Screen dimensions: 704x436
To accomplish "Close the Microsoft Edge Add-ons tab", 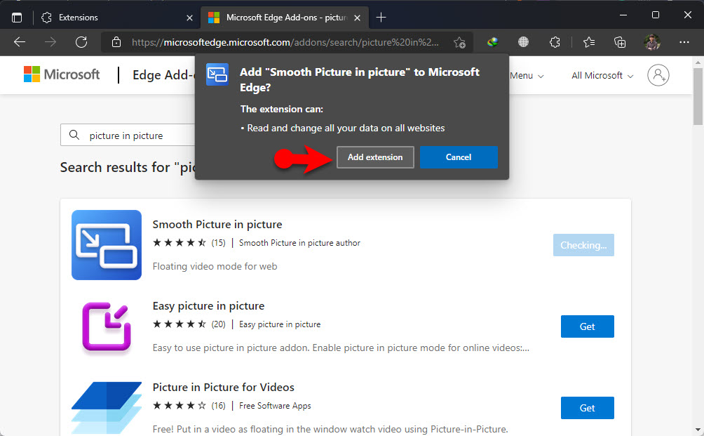I will click(x=358, y=18).
